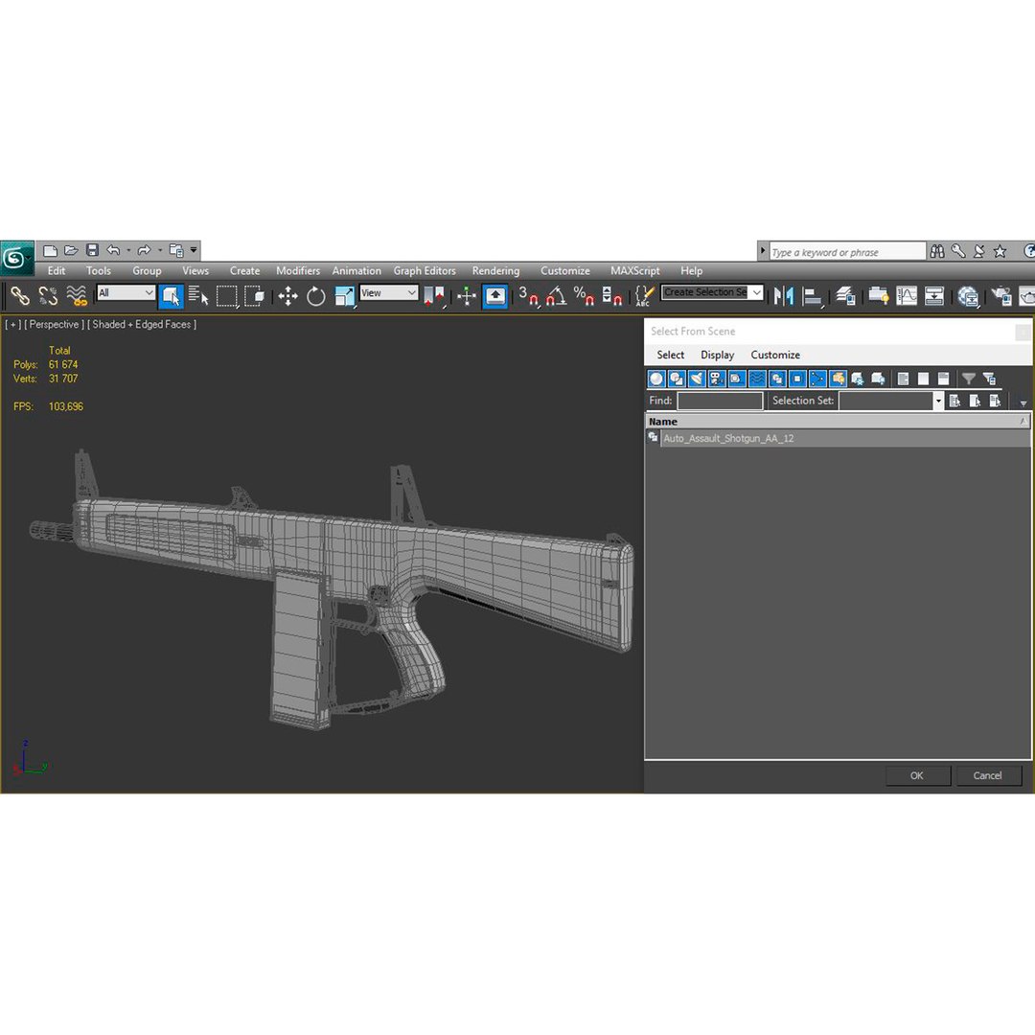The height and width of the screenshot is (1035, 1035).
Task: Click the viewport [+] menu label
Action: coord(12,324)
